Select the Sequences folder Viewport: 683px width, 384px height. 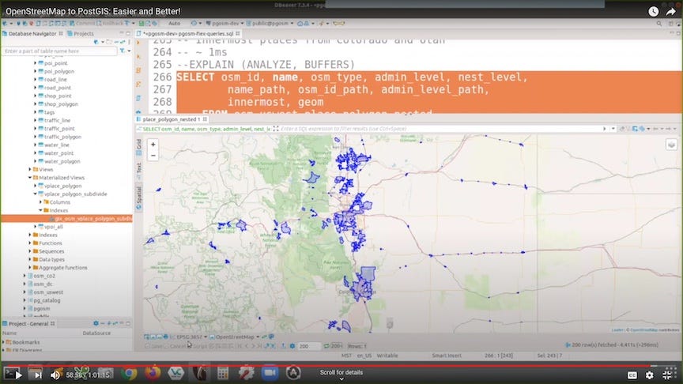pos(51,251)
